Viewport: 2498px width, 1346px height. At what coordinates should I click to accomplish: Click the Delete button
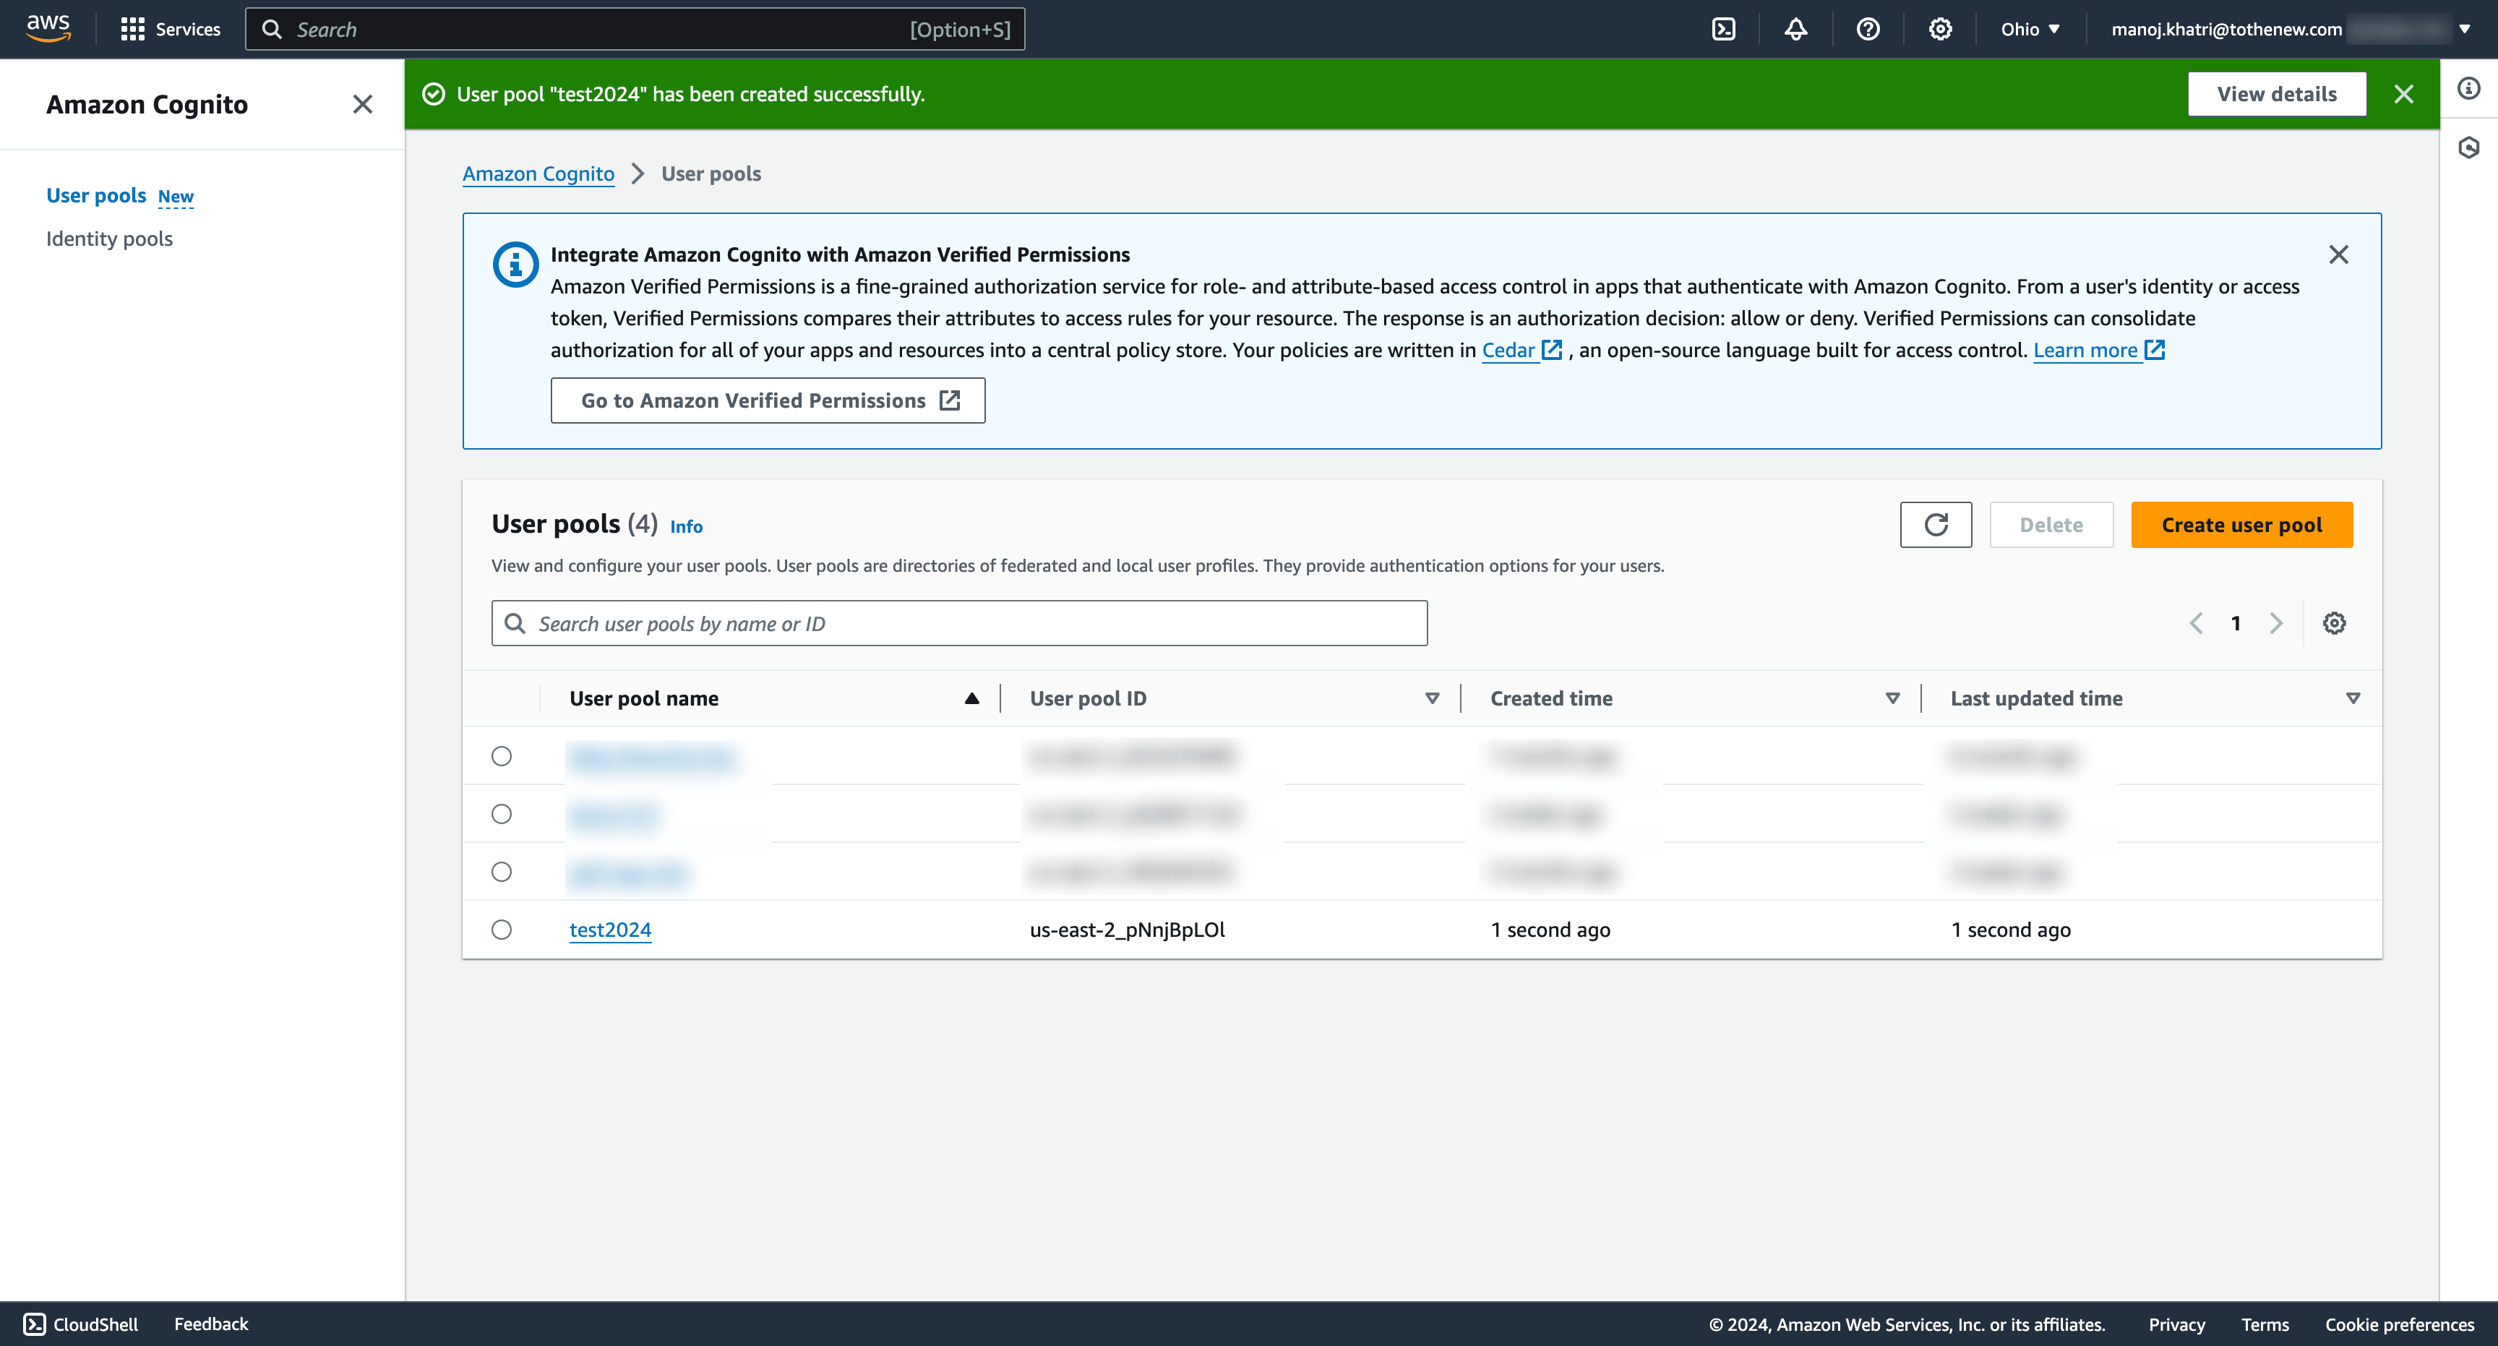[x=2051, y=525]
